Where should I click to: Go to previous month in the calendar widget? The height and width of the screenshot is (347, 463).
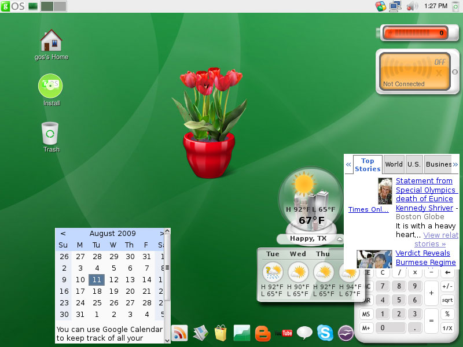click(63, 233)
